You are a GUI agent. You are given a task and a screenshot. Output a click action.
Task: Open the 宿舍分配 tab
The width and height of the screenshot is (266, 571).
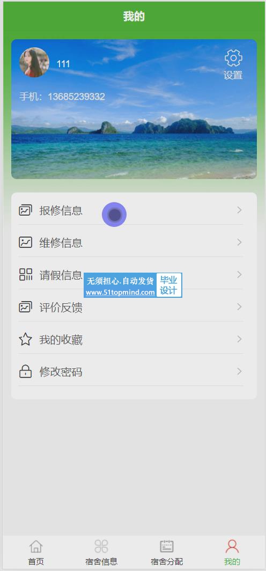(167, 553)
